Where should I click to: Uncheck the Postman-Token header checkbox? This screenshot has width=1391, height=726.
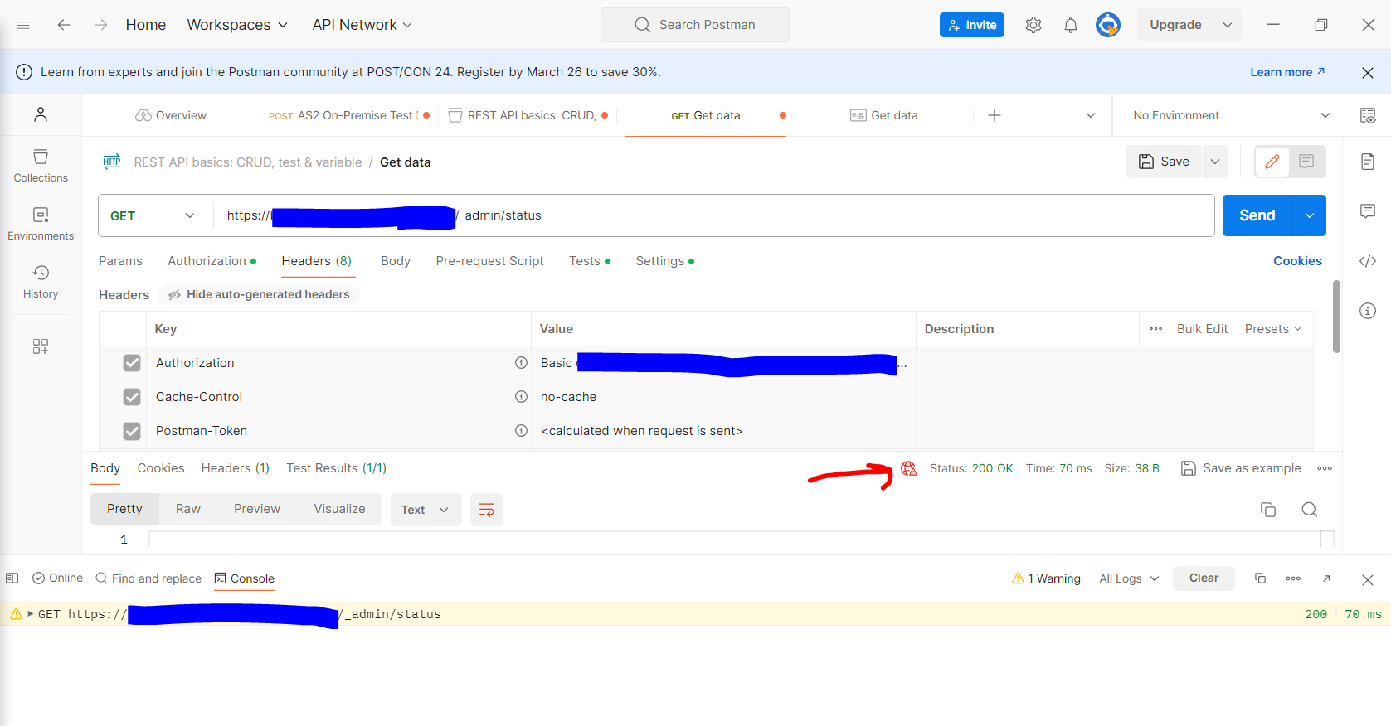pos(132,431)
